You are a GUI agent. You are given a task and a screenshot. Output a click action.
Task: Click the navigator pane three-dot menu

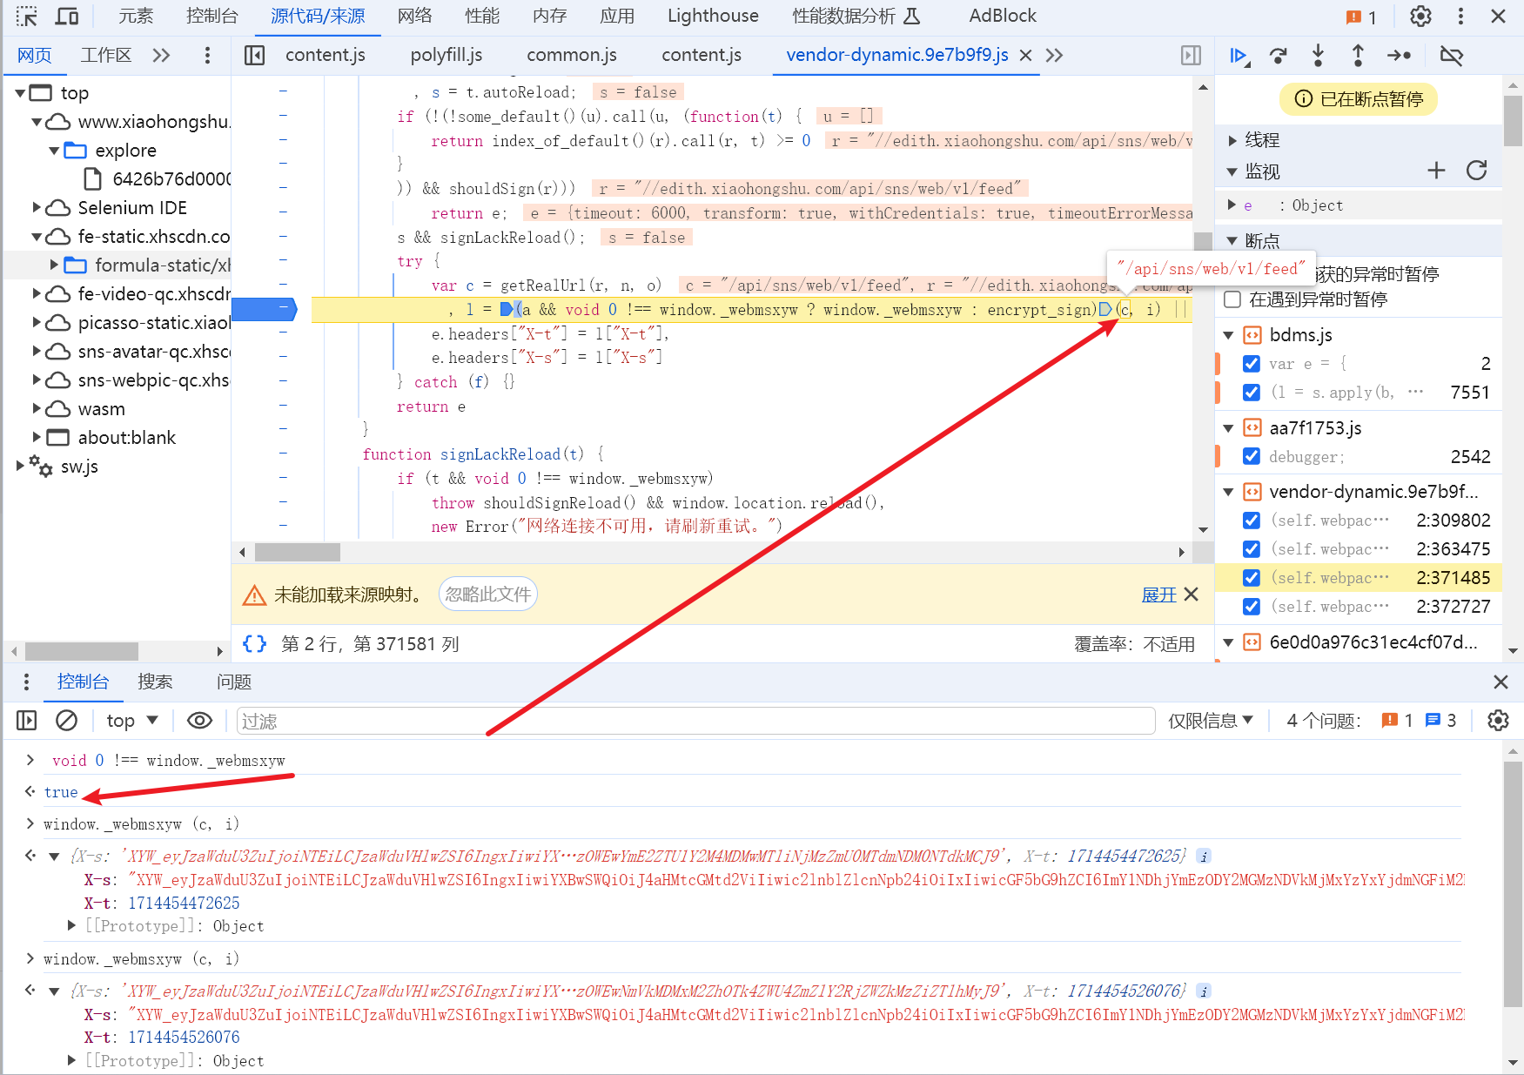tap(207, 56)
